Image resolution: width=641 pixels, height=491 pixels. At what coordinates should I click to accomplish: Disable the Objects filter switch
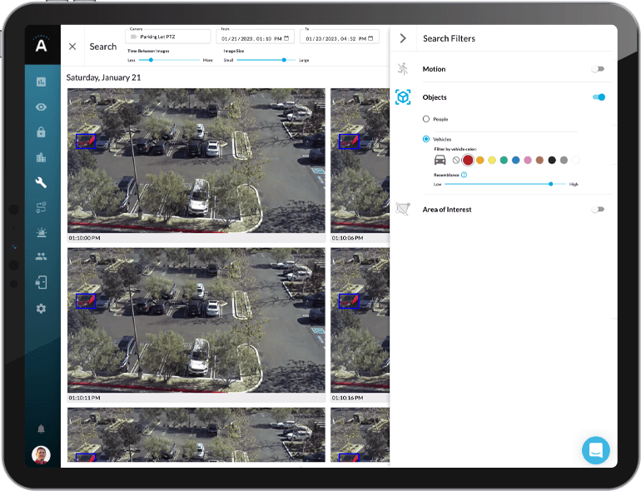[x=599, y=97]
